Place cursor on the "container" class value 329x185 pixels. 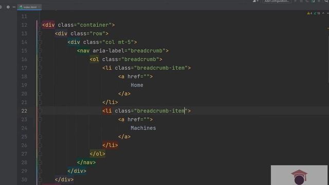pyautogui.click(x=94, y=25)
